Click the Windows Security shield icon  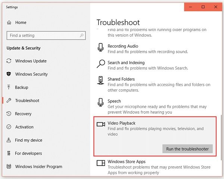(9, 74)
